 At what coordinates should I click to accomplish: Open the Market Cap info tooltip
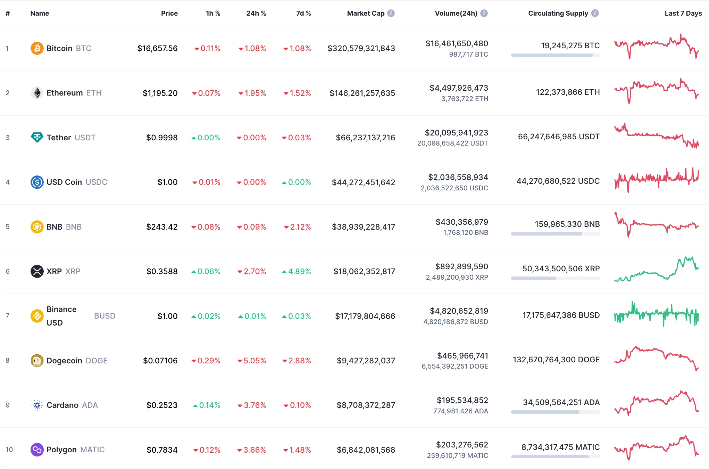coord(392,13)
